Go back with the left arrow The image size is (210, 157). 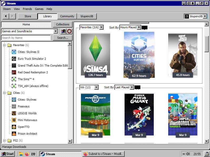6,16
